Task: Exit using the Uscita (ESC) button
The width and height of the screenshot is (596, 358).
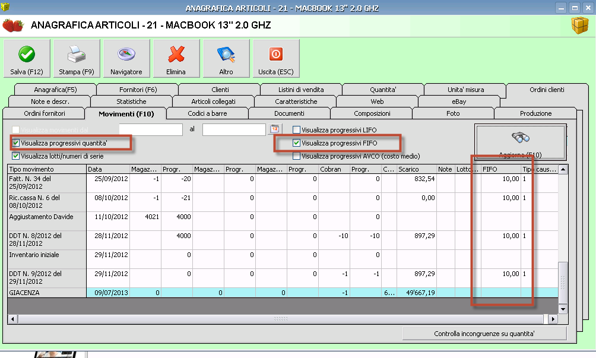Action: [276, 59]
